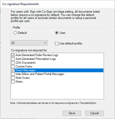Tick the Notes checkbox
115x119 pixels.
[13, 82]
